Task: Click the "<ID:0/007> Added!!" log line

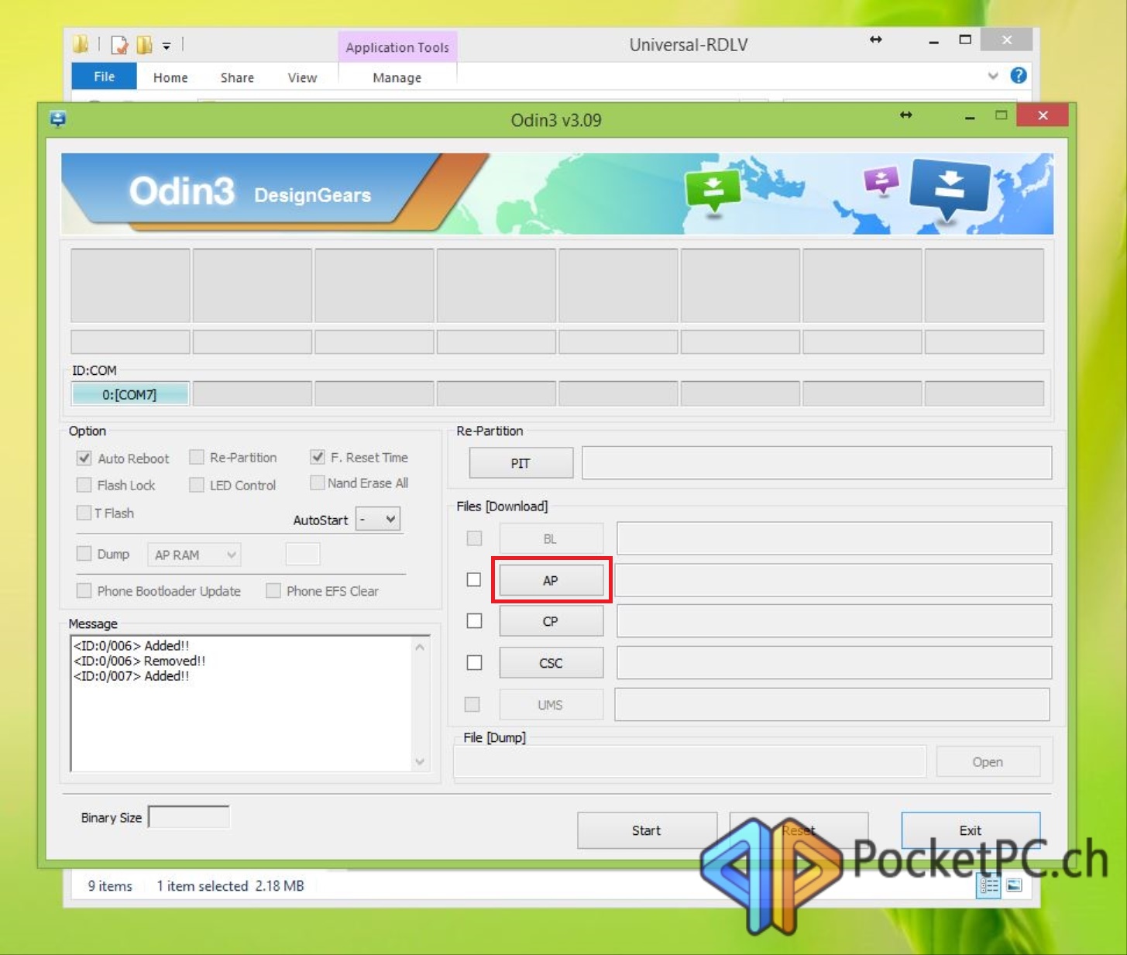Action: (x=132, y=675)
